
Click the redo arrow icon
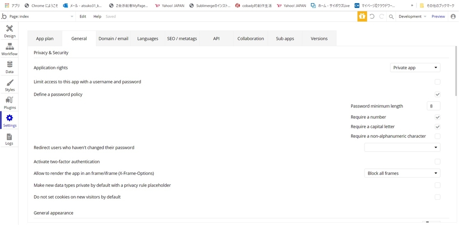pyautogui.click(x=382, y=16)
